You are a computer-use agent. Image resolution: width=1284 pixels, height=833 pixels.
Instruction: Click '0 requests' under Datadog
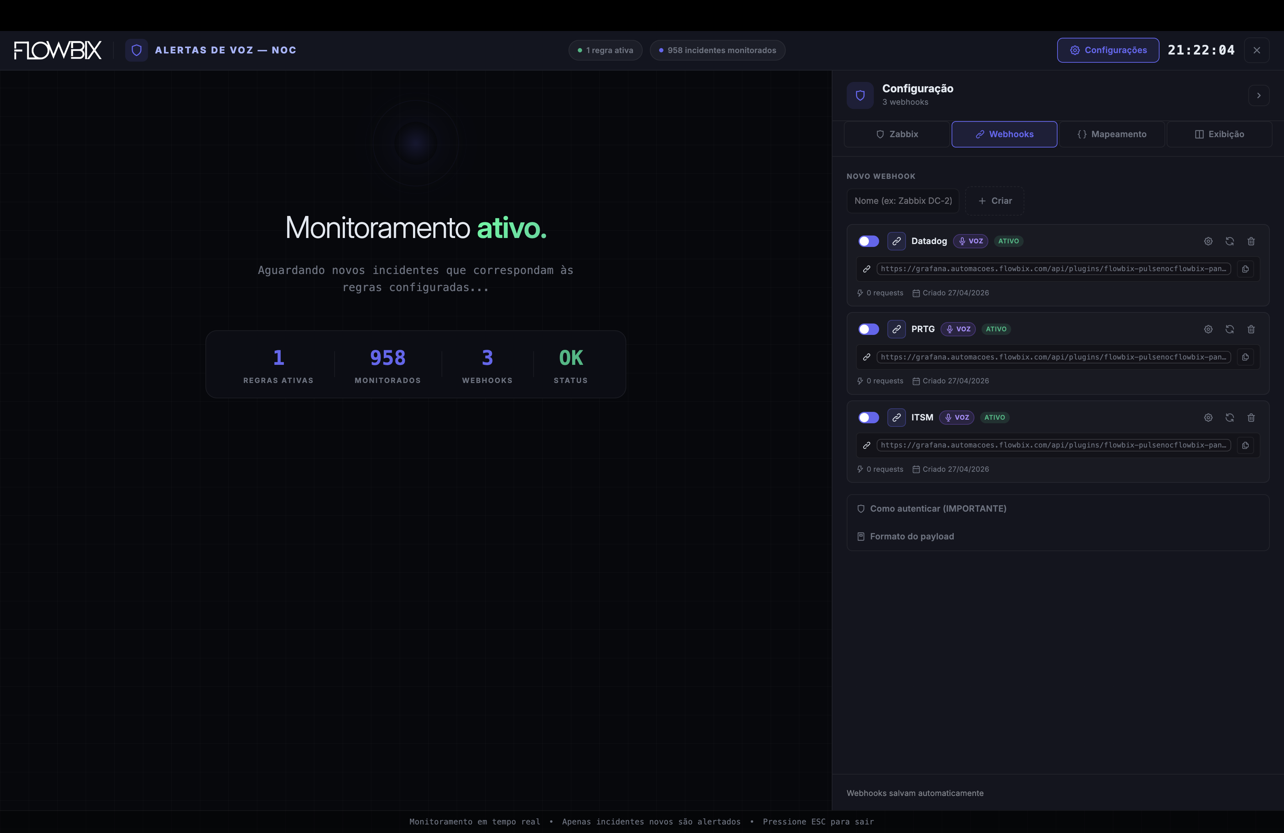pos(880,293)
